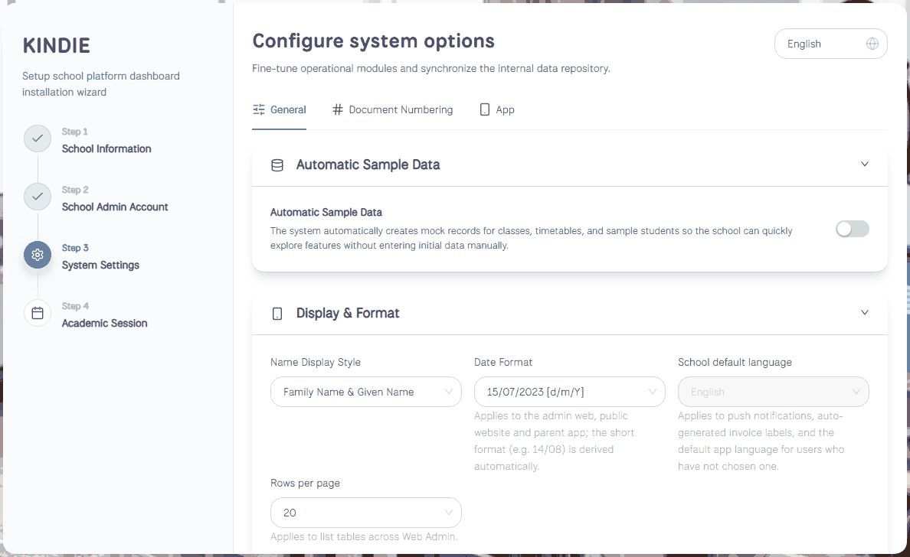The image size is (910, 557).
Task: Click the Automatic Sample Data section header title
Action: click(368, 164)
